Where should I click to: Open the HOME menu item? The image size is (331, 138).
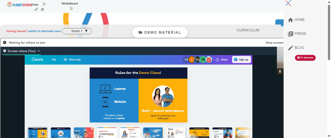296,20
